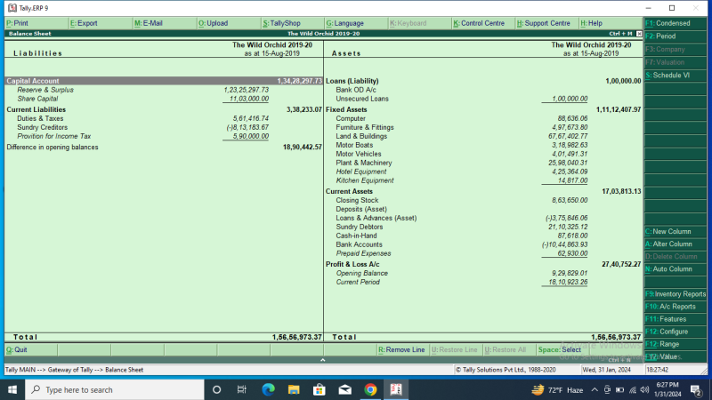
Task: Select Closing Stock line
Action: [x=357, y=200]
